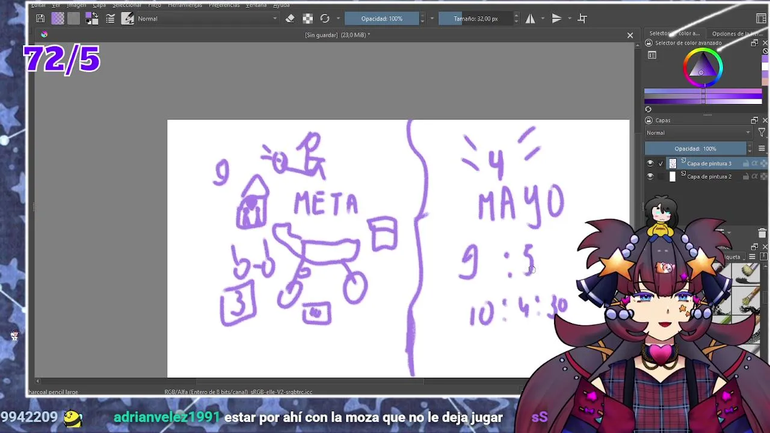This screenshot has width=770, height=433.
Task: Toggle preserve alpha checkerboard icon
Action: [307, 19]
